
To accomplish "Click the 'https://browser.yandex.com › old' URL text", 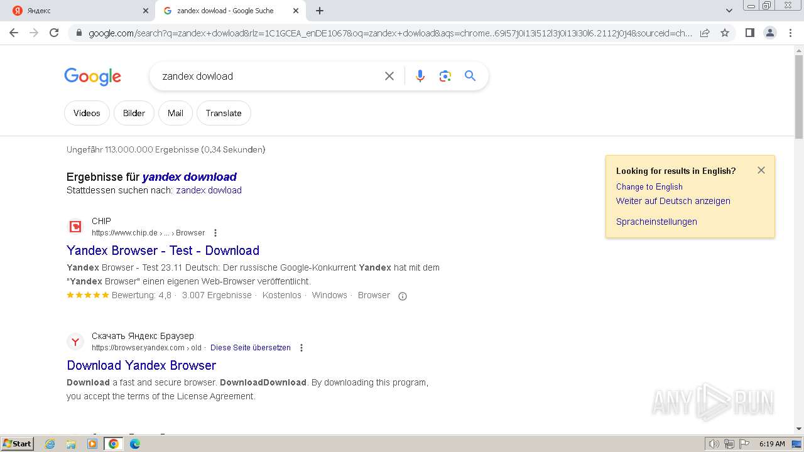I will (146, 348).
